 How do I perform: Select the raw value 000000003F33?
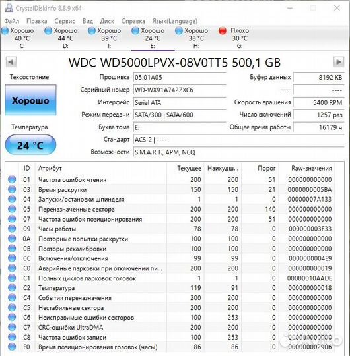pyautogui.click(x=310, y=229)
